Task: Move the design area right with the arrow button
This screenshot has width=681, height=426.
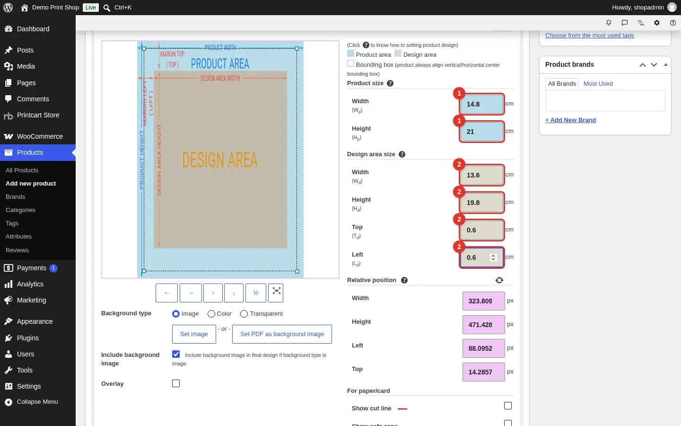Action: pyautogui.click(x=191, y=293)
